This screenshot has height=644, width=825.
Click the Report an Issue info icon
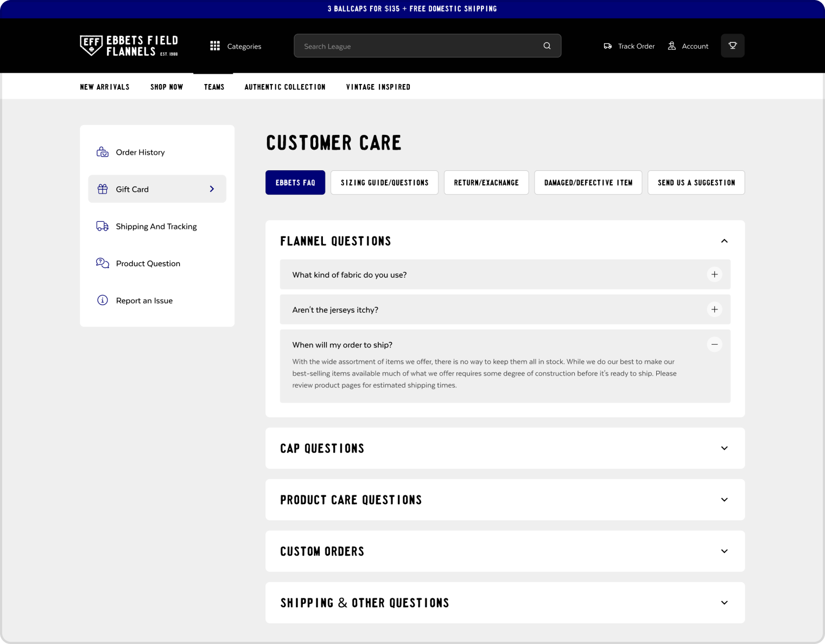(x=103, y=300)
